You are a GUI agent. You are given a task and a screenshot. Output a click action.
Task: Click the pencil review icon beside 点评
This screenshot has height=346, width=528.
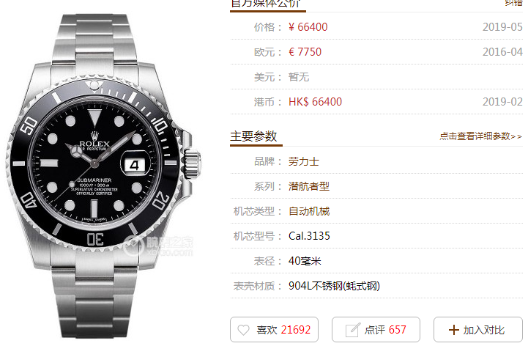coord(352,330)
